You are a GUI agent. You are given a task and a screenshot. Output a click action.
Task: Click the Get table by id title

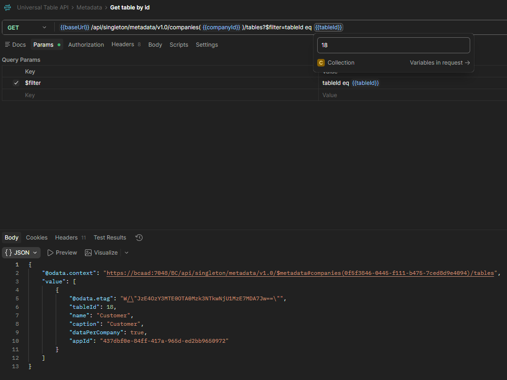click(130, 8)
